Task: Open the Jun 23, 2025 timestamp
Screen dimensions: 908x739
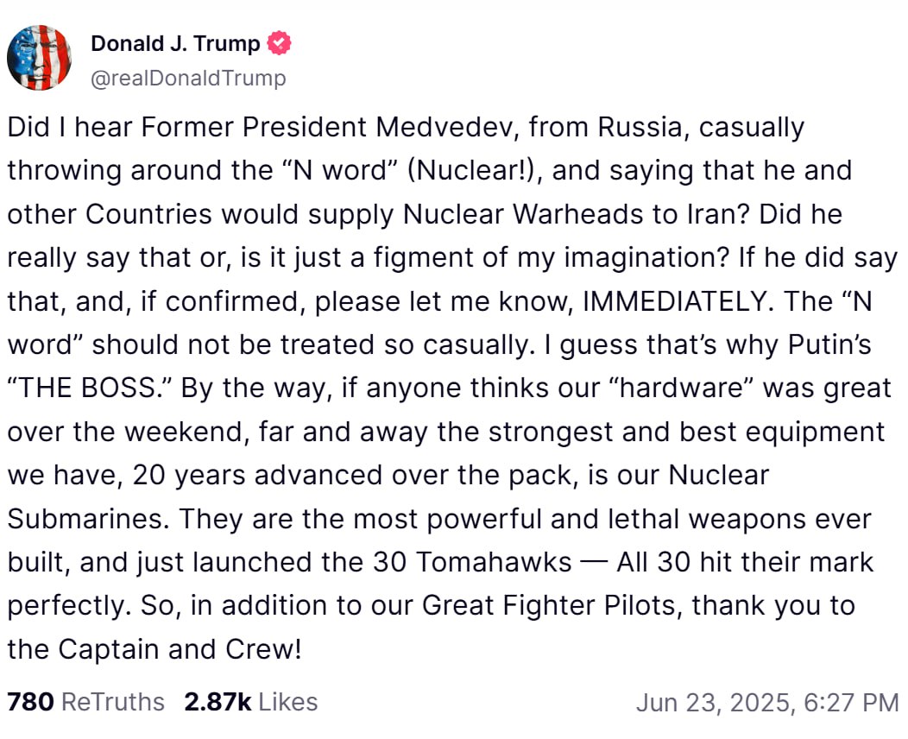Action: click(767, 703)
